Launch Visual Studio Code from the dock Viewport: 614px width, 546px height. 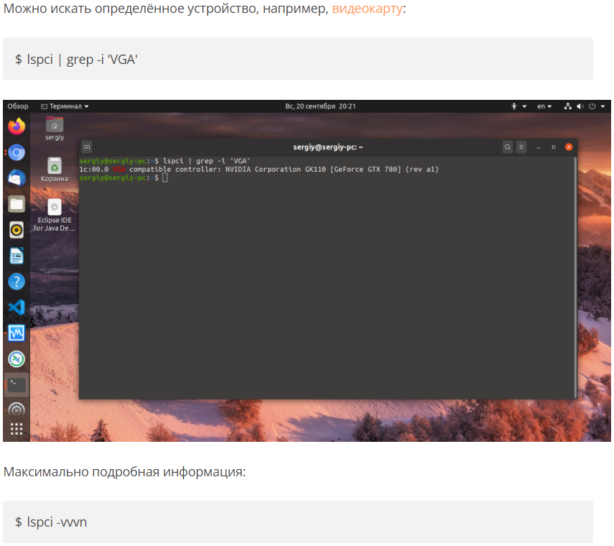click(x=17, y=307)
